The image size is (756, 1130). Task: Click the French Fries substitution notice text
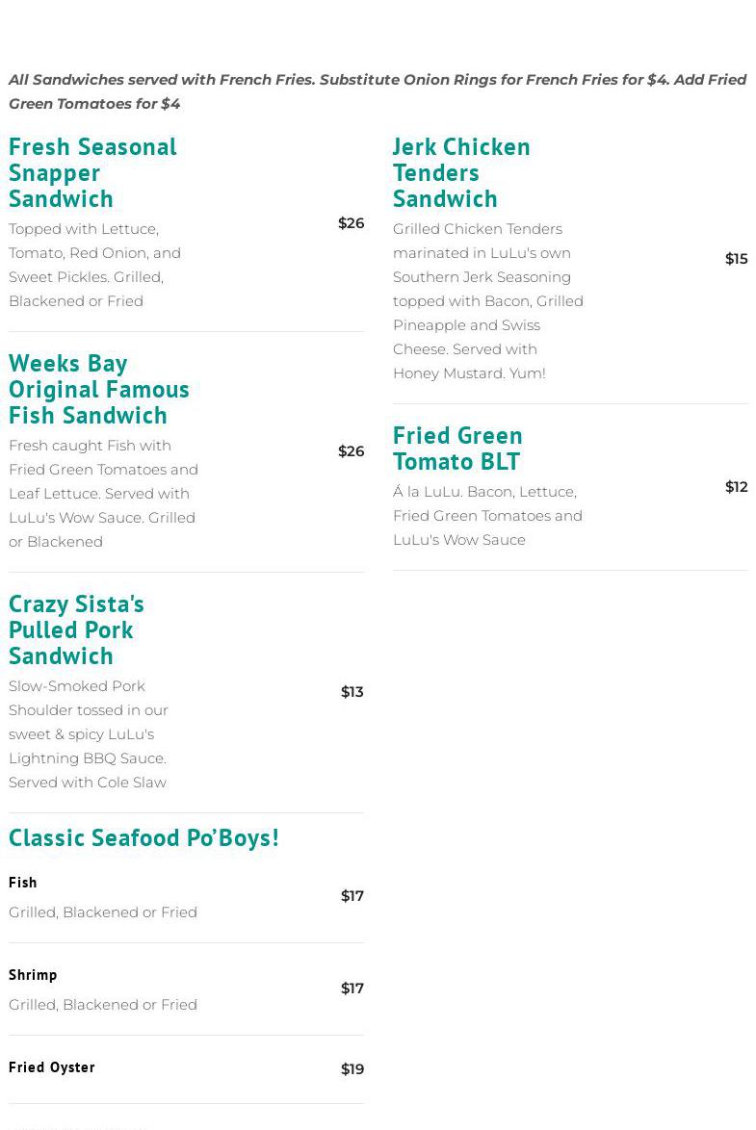tap(377, 91)
